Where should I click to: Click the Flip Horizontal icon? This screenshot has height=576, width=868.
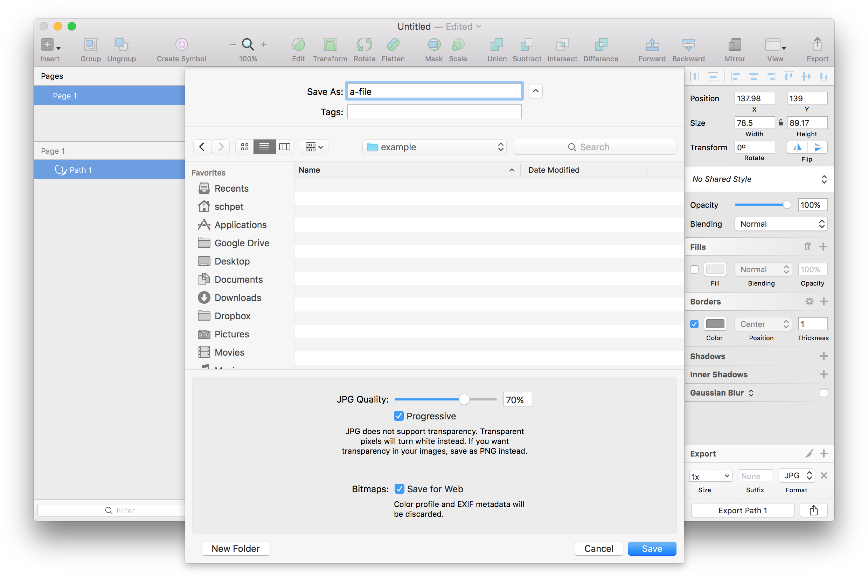coord(797,147)
